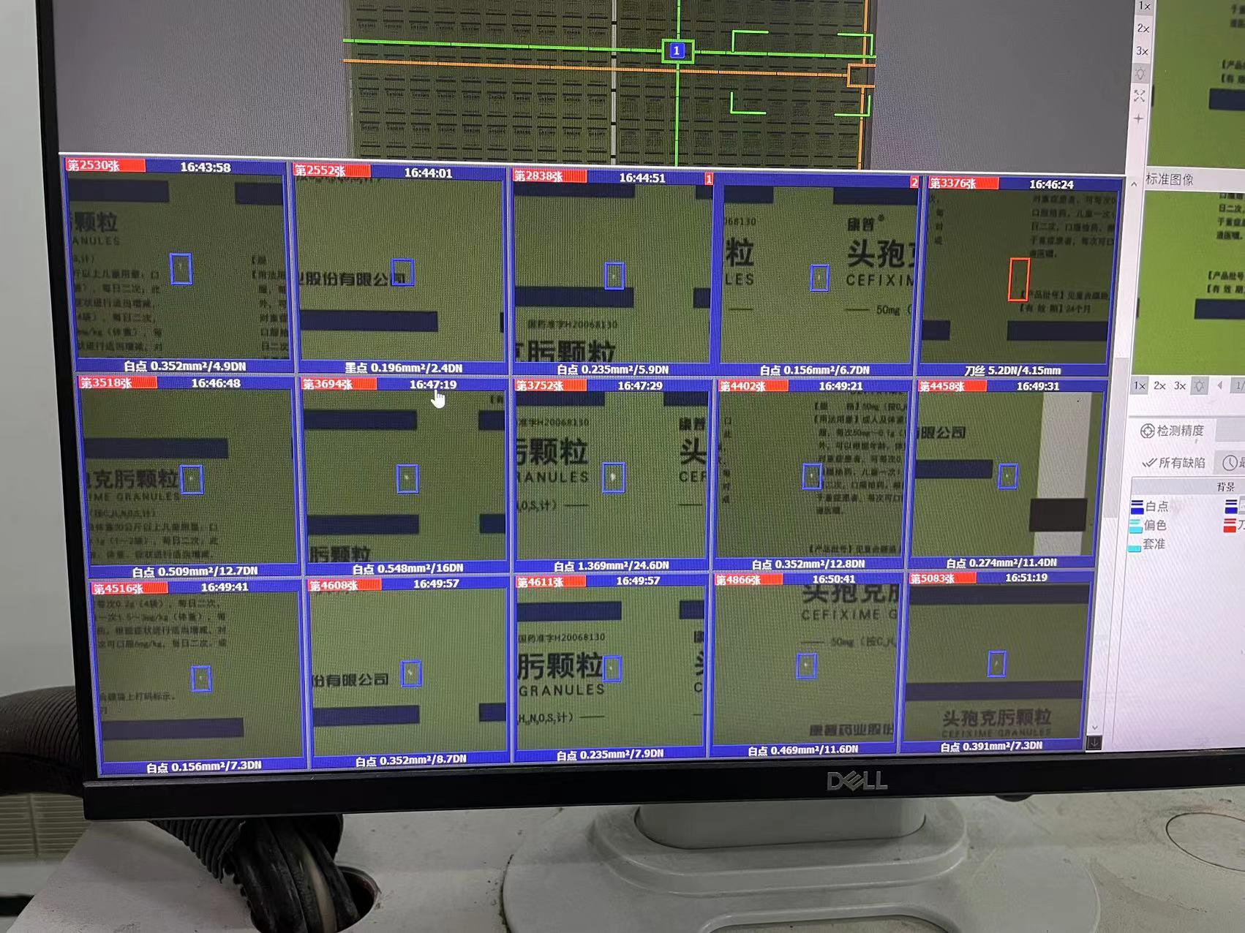Image resolution: width=1245 pixels, height=933 pixels.
Task: Click the fit-to-window arrows icon
Action: 1140,96
